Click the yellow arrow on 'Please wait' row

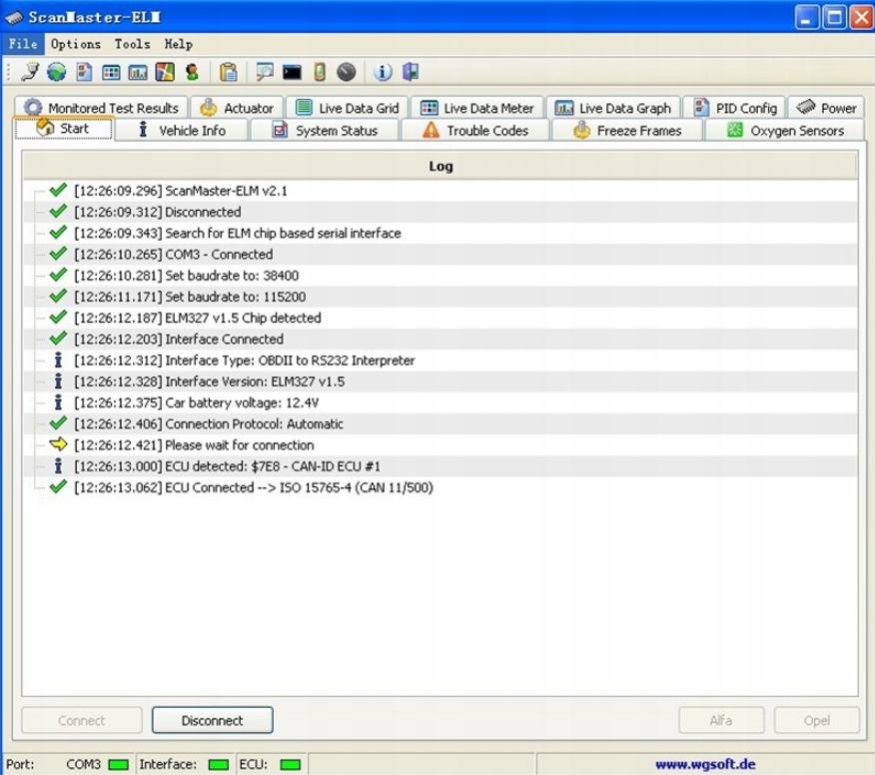[x=58, y=444]
